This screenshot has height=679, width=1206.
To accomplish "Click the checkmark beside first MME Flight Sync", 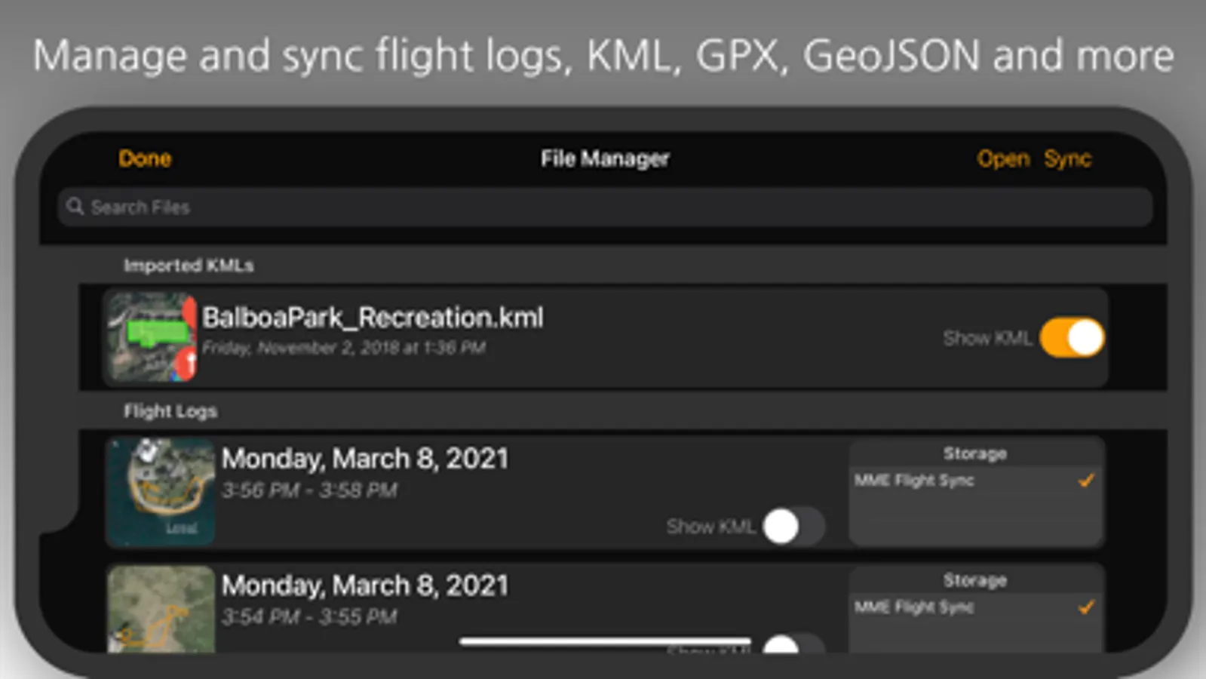I will [1086, 481].
